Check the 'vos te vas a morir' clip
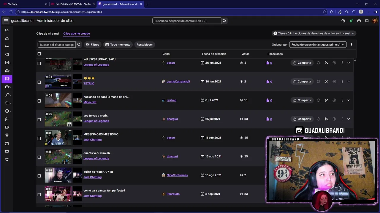 pos(39,120)
